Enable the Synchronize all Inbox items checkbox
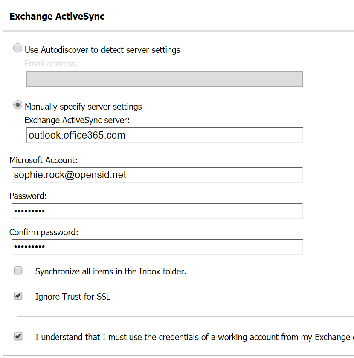Screen dimensions: 354x358 pos(18,271)
